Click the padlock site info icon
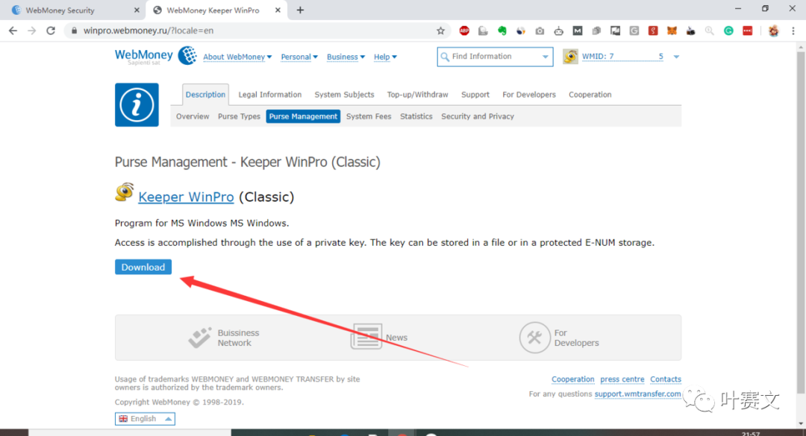Image resolution: width=806 pixels, height=436 pixels. coord(74,31)
